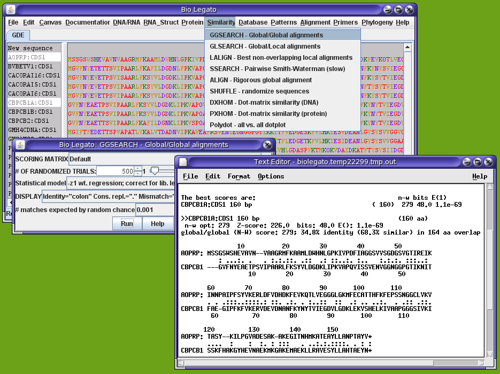Open the Text Editor Help menu
500x374 pixels.
(480, 176)
